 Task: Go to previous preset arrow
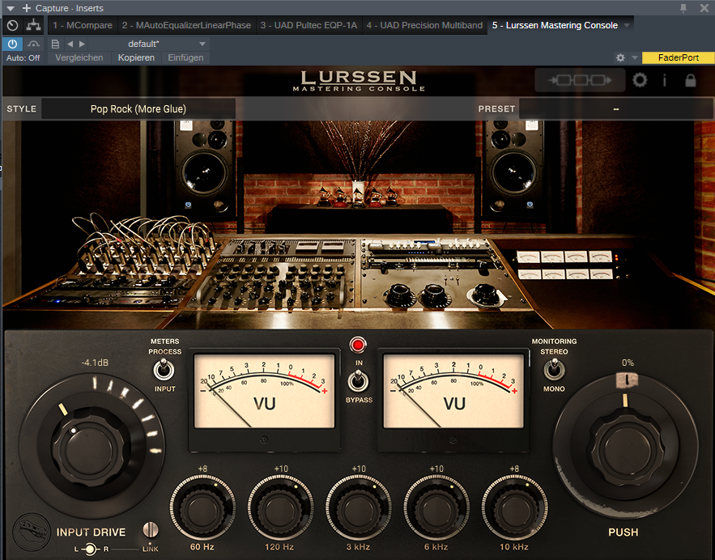70,45
